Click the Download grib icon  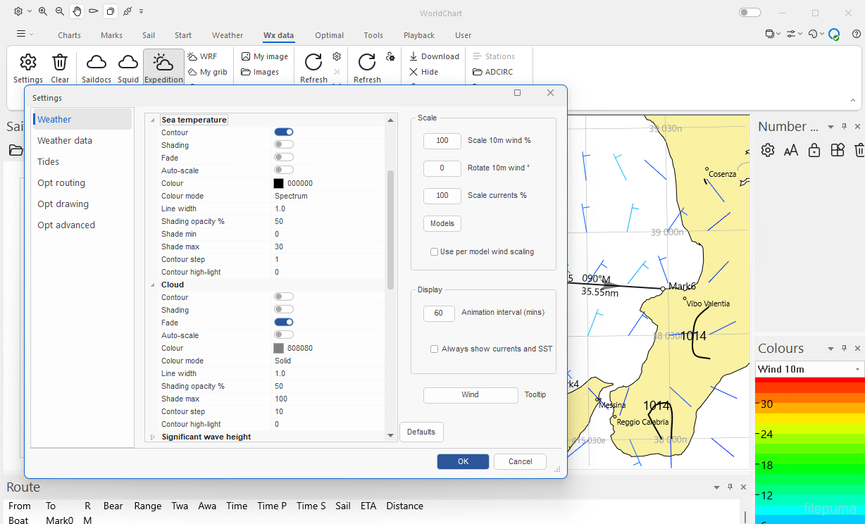point(413,56)
